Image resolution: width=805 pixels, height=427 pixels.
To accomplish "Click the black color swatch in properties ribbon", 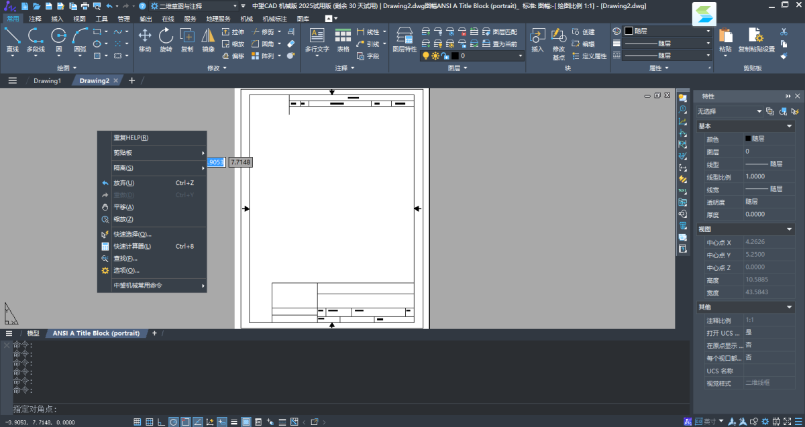I will pos(629,31).
